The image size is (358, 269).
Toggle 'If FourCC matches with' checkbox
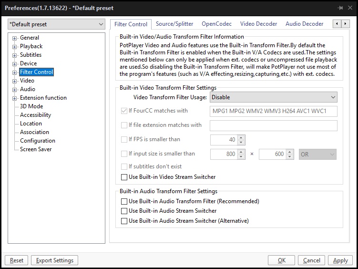click(x=124, y=111)
